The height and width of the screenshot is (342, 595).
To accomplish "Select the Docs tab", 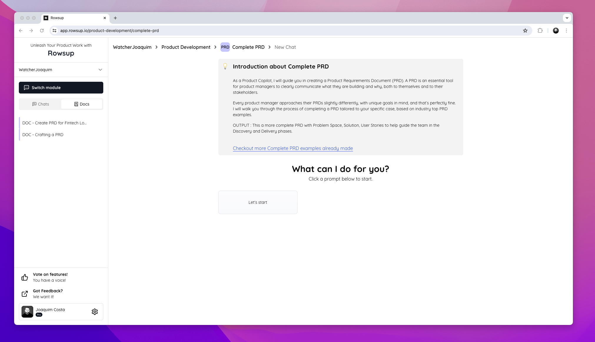I will [82, 104].
